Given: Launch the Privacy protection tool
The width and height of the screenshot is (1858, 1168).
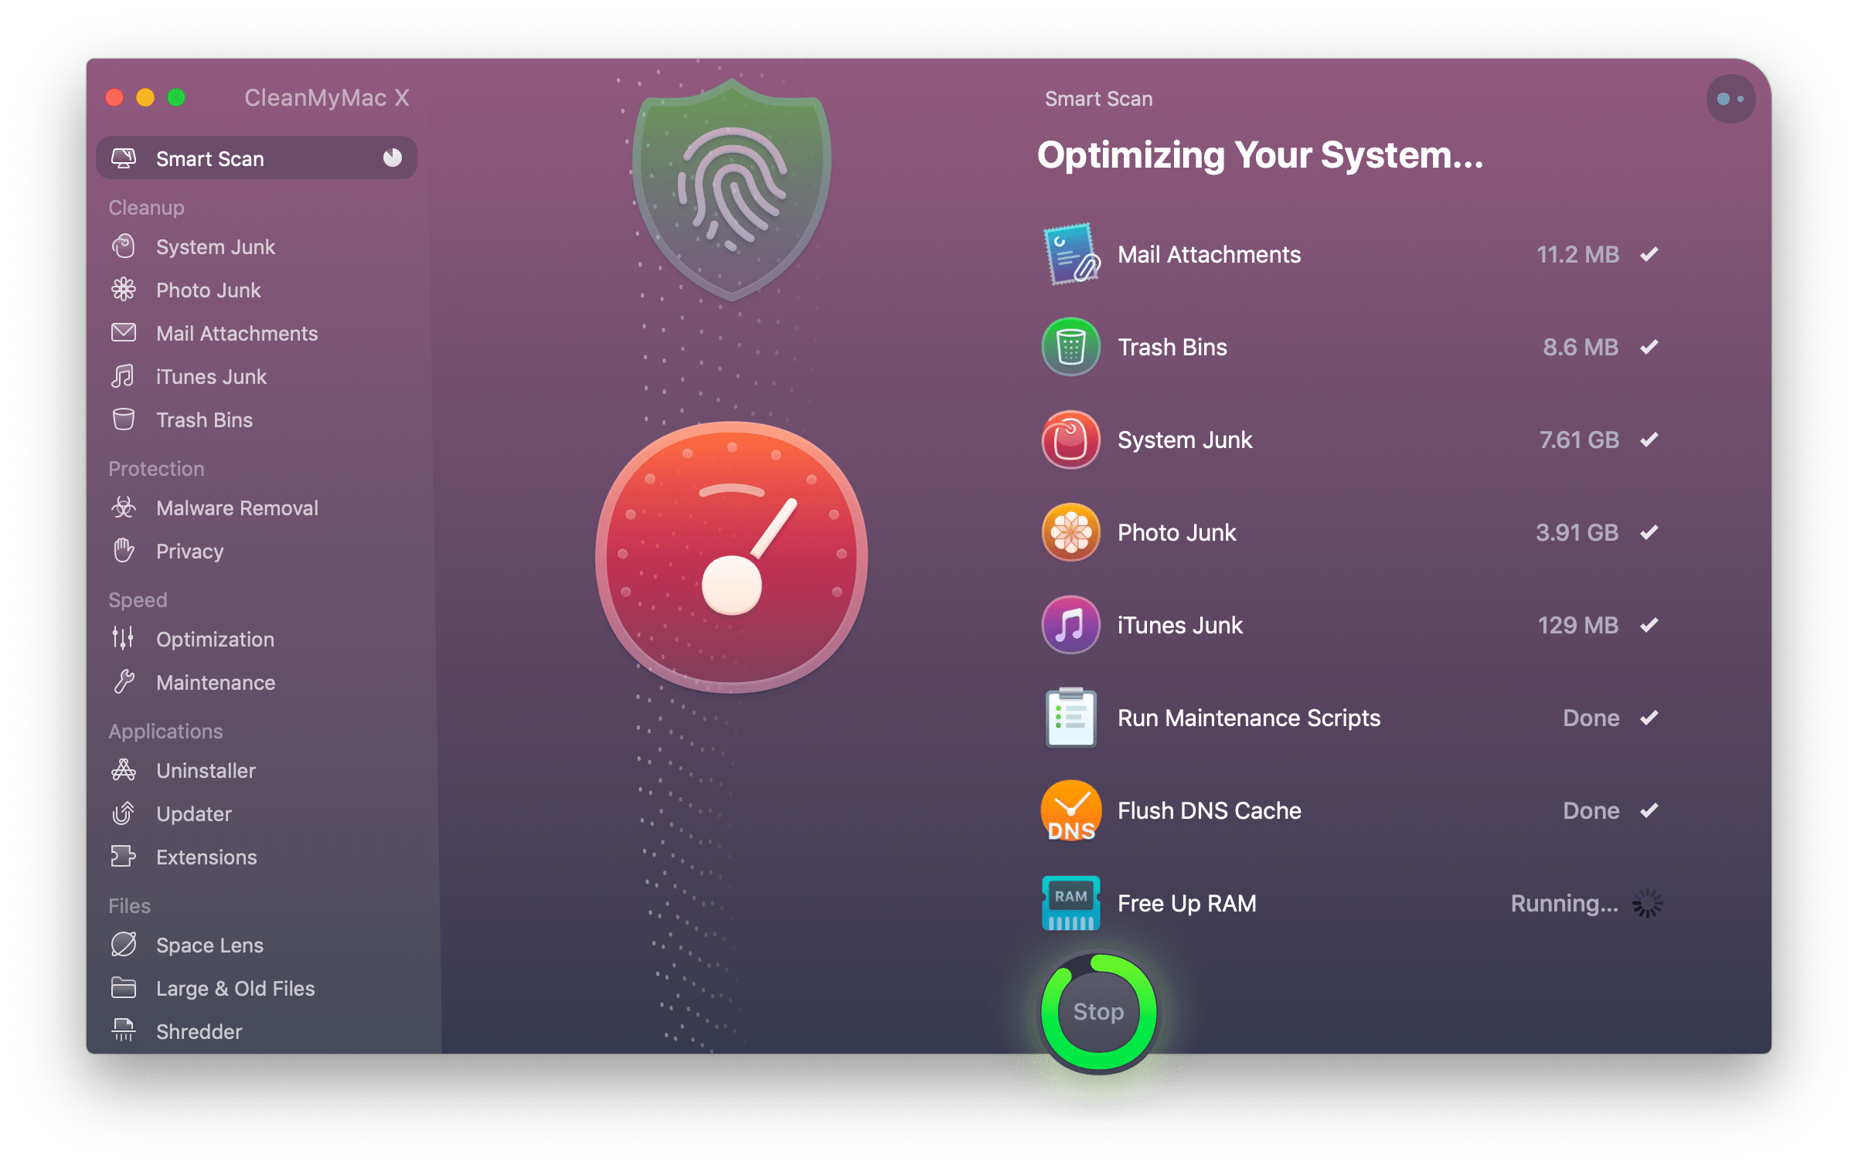Looking at the screenshot, I should 189,551.
